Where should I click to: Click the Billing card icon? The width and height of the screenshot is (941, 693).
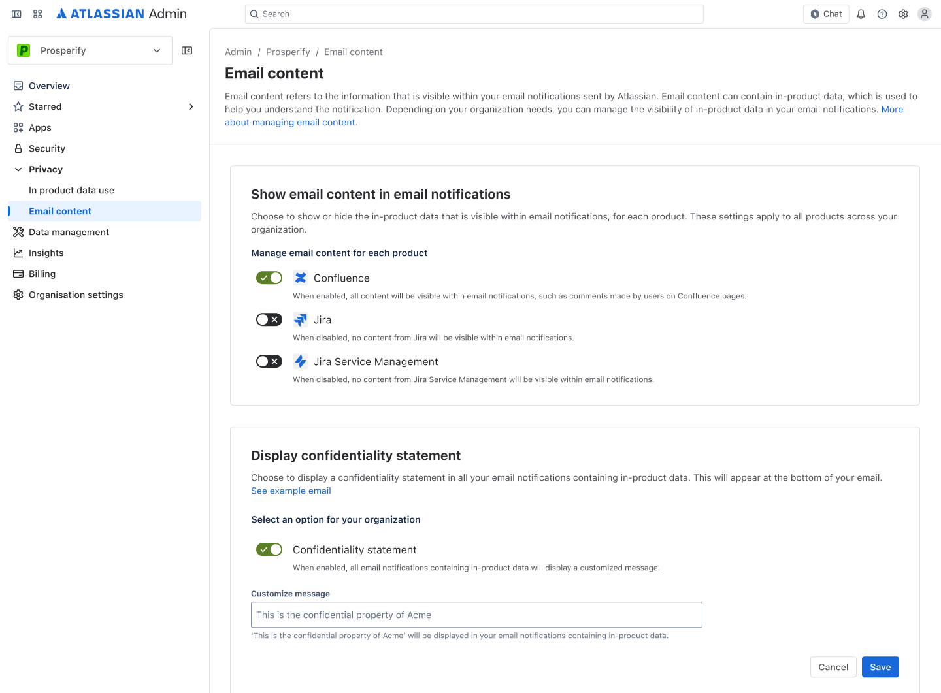(18, 274)
